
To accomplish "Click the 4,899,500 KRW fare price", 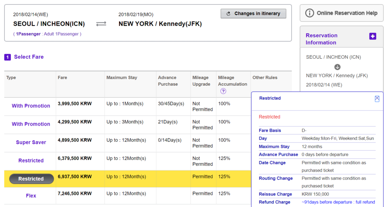I will [x=75, y=140].
